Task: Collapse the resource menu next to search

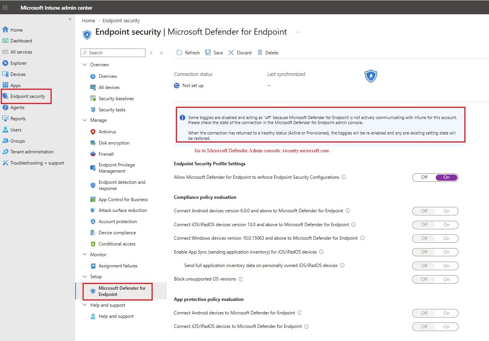Action: (x=161, y=53)
